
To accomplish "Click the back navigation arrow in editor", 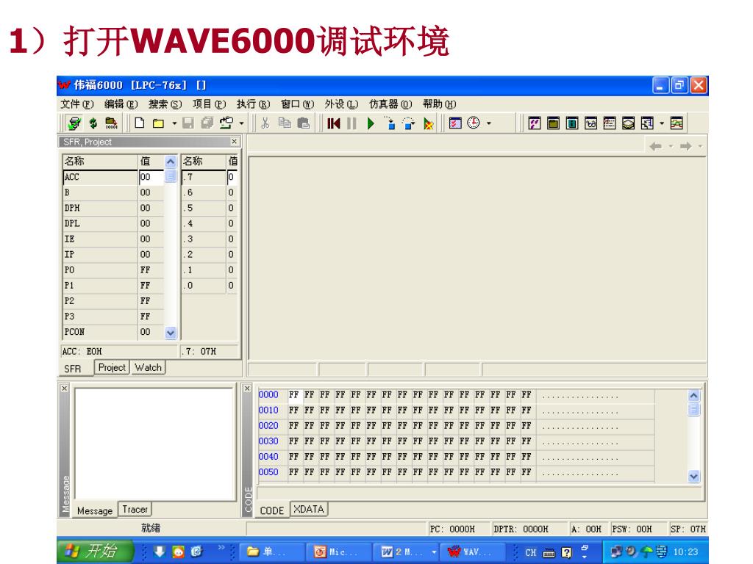I will (655, 146).
